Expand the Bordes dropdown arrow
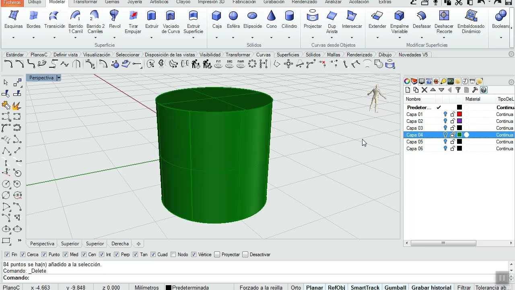 pyautogui.click(x=33, y=38)
